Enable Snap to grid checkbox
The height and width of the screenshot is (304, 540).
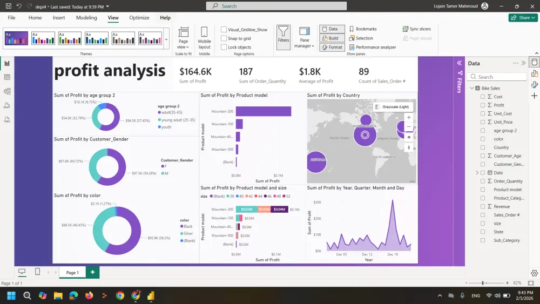(224, 38)
